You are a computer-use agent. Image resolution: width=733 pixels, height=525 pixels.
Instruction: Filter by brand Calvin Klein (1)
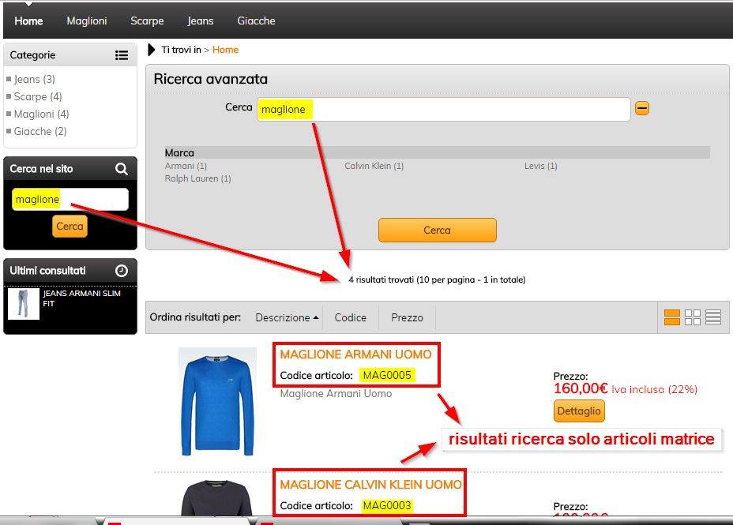[374, 166]
